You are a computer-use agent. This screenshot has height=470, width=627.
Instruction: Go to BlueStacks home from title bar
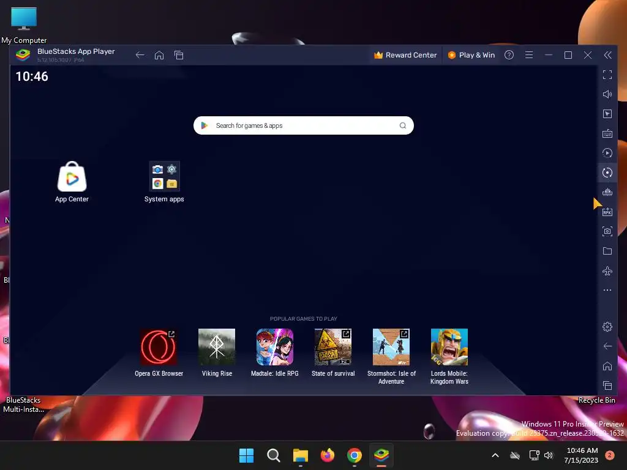pos(159,55)
